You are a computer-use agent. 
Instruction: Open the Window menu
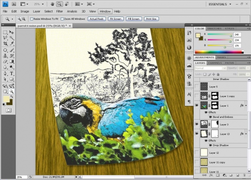105,11
